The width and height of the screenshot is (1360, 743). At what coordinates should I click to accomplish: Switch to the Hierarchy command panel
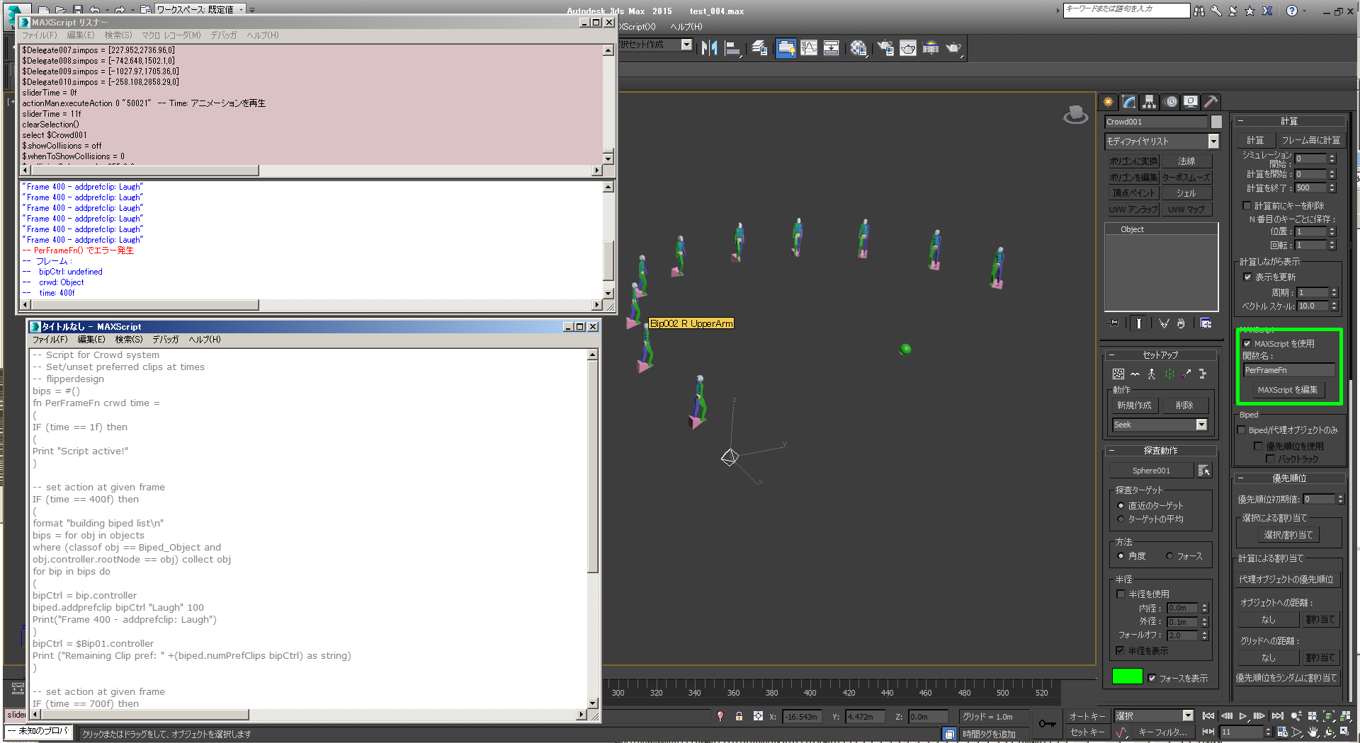(x=1149, y=102)
